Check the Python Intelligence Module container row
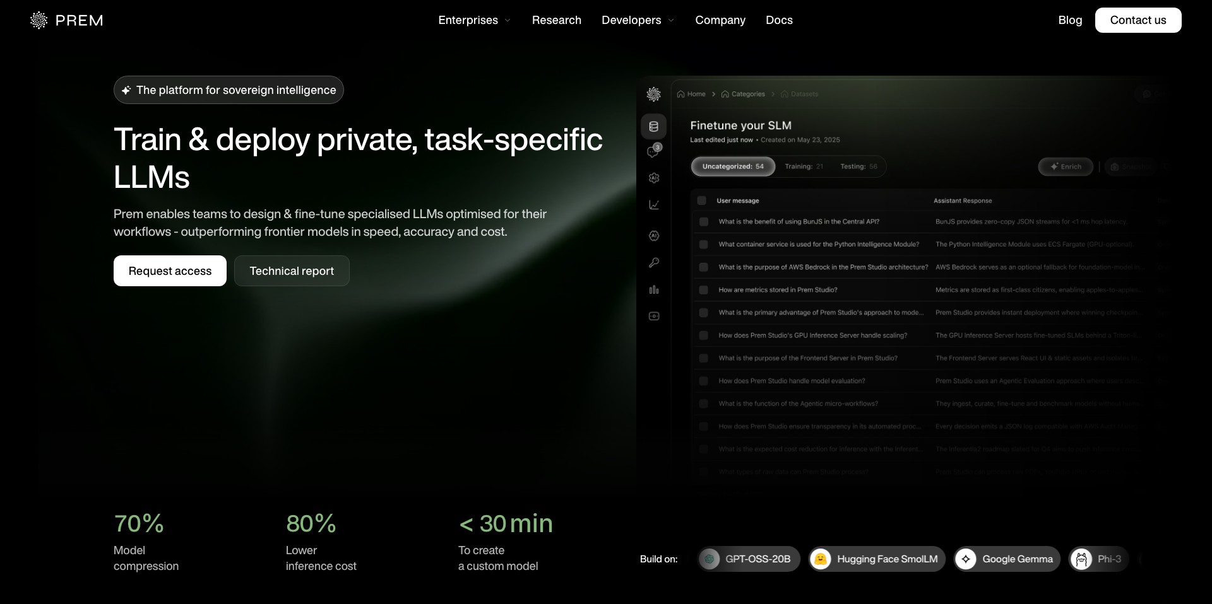This screenshot has width=1212, height=604. coord(703,245)
